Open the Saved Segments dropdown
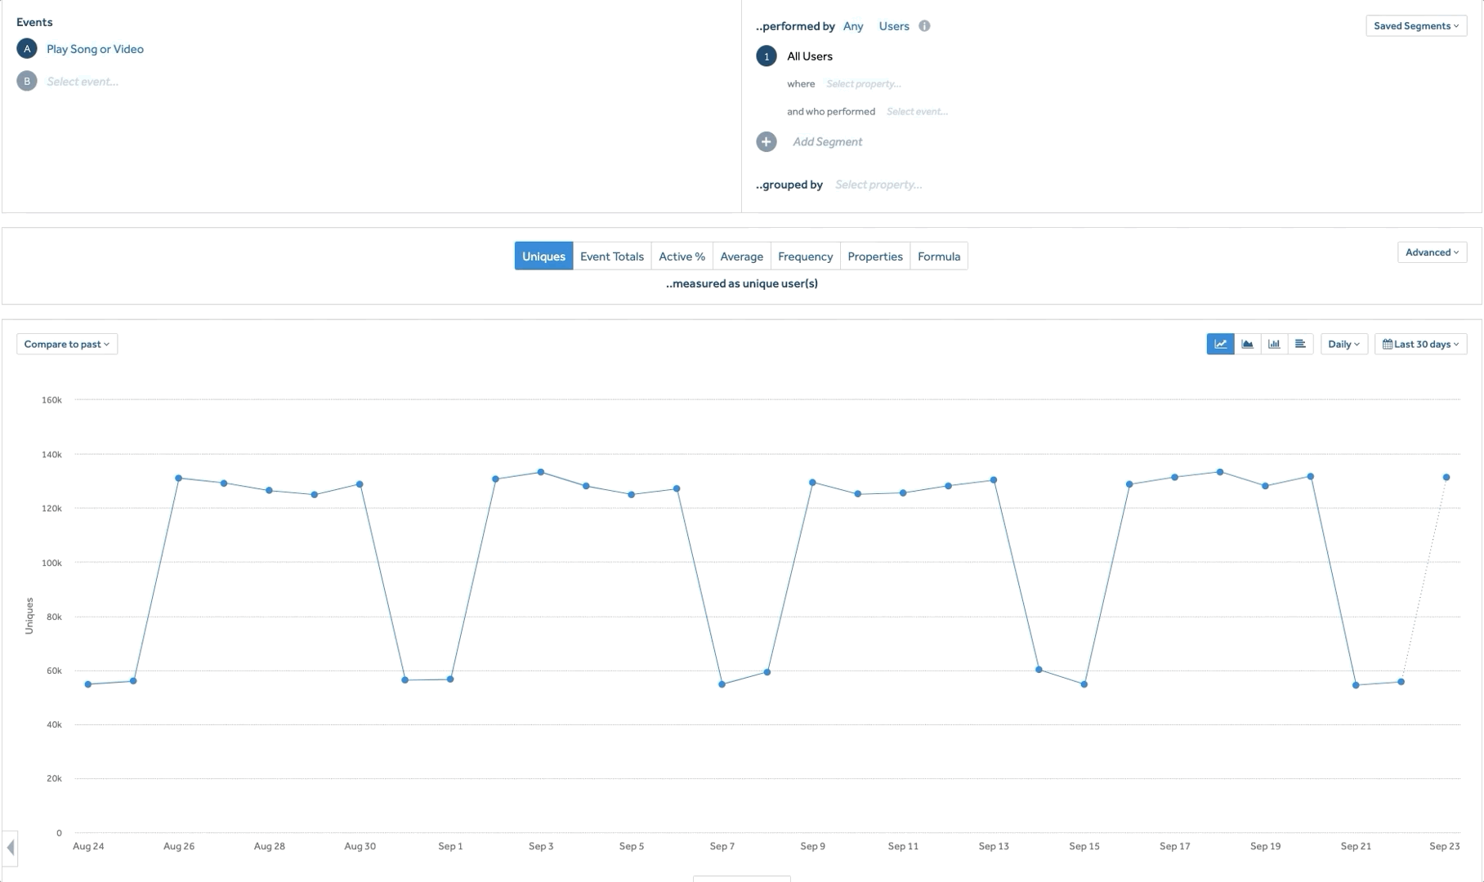The image size is (1484, 882). (1415, 26)
